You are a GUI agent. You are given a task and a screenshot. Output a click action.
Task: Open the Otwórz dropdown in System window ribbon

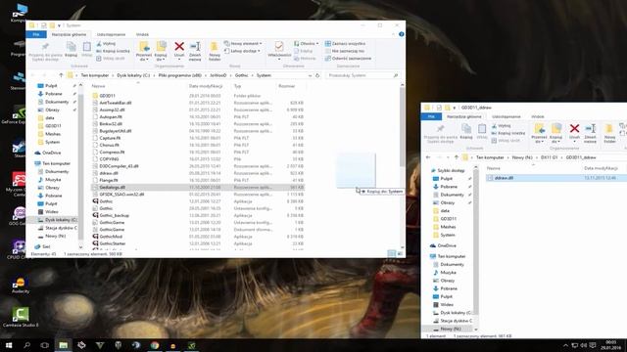(307, 43)
